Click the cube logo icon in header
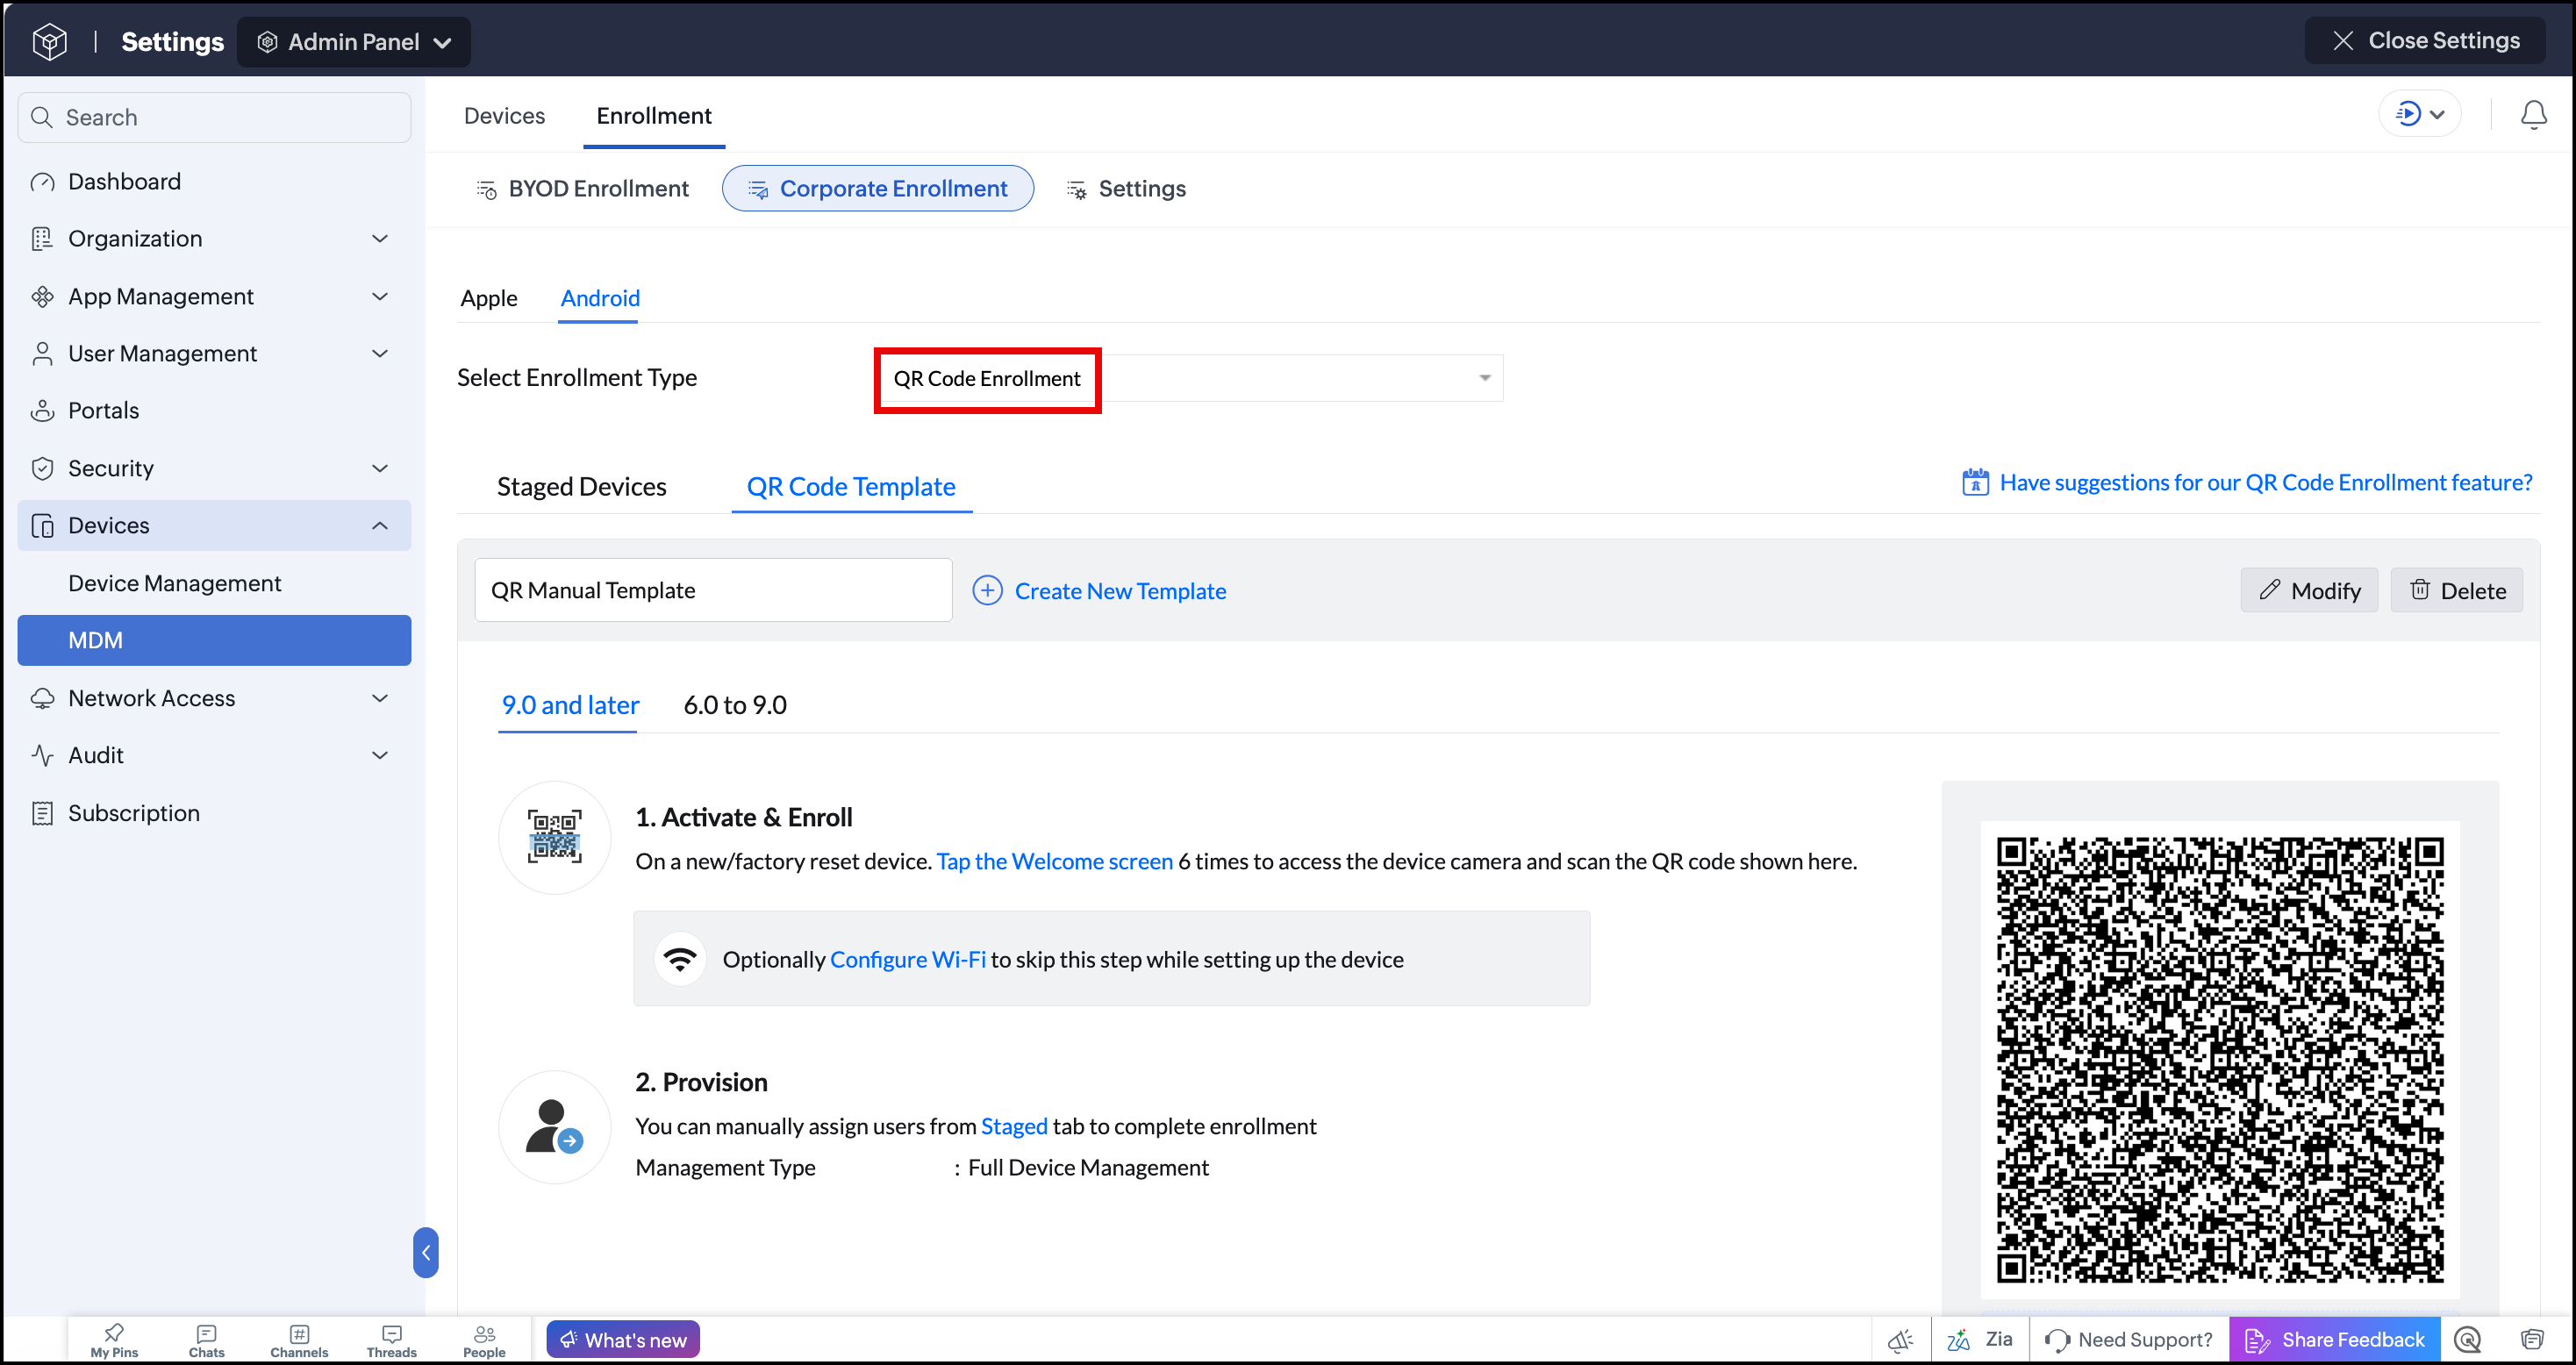This screenshot has height=1365, width=2576. click(50, 41)
